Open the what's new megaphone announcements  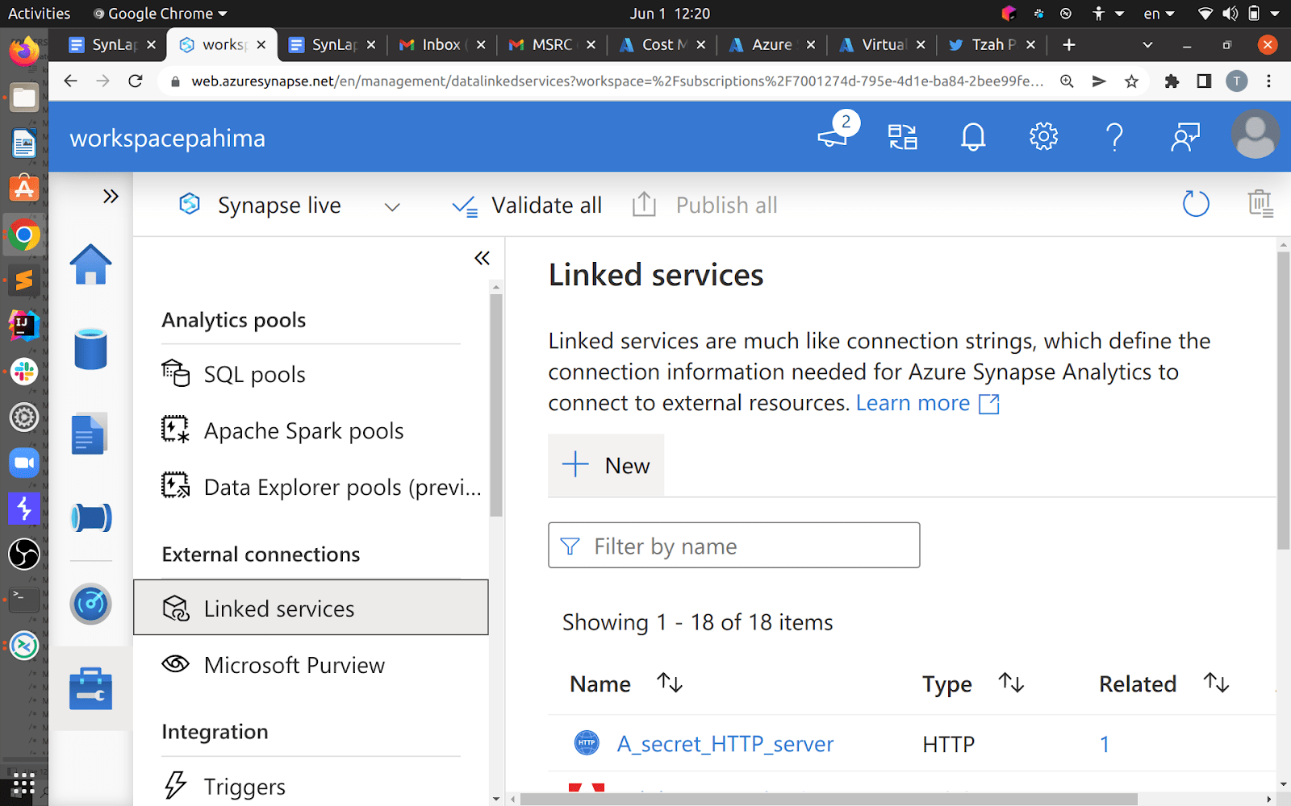click(x=833, y=136)
